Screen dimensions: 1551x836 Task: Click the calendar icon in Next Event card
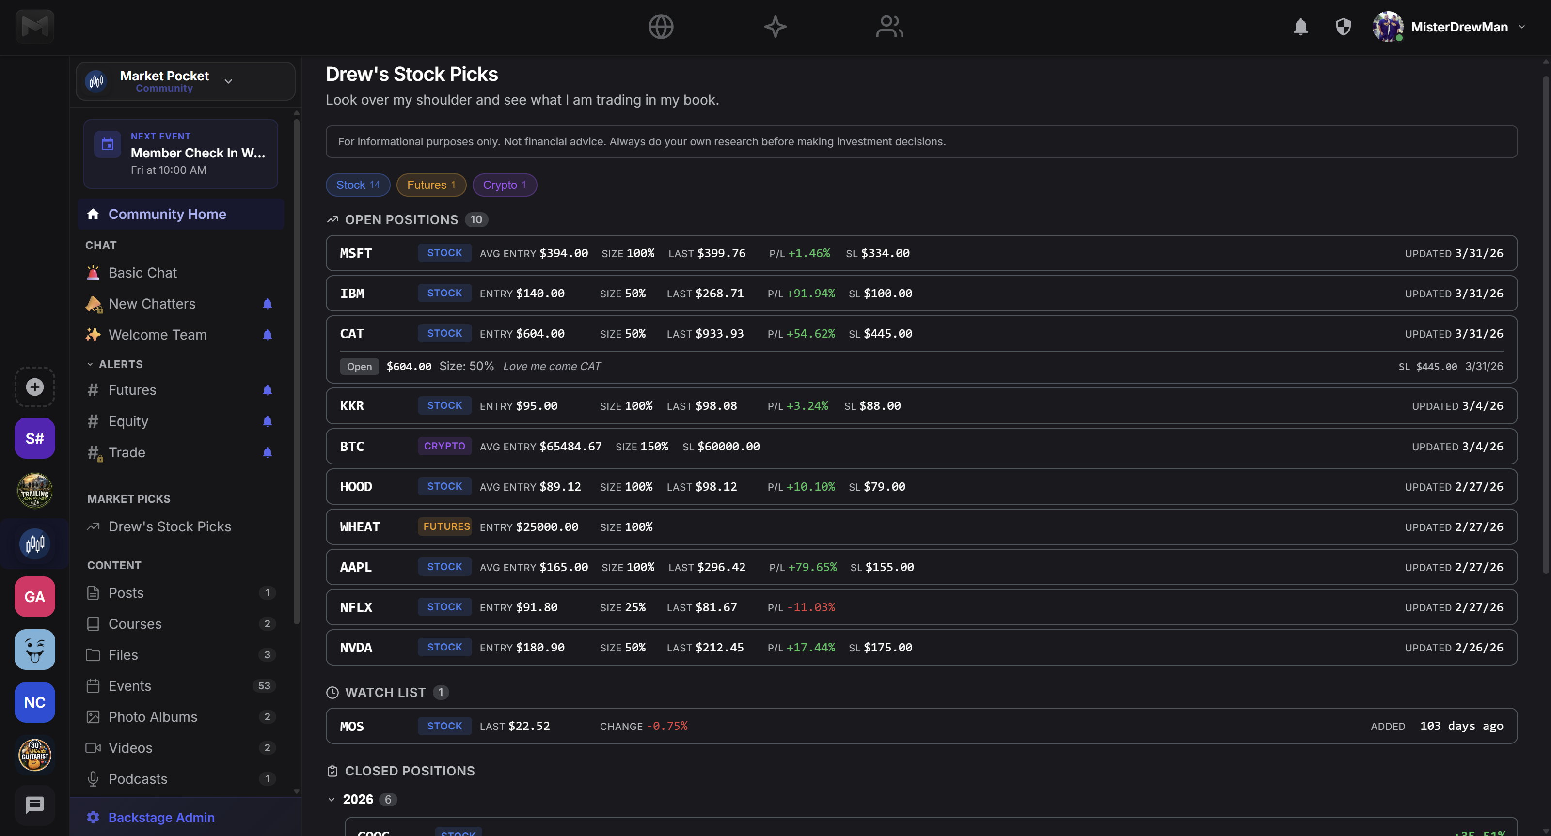108,144
